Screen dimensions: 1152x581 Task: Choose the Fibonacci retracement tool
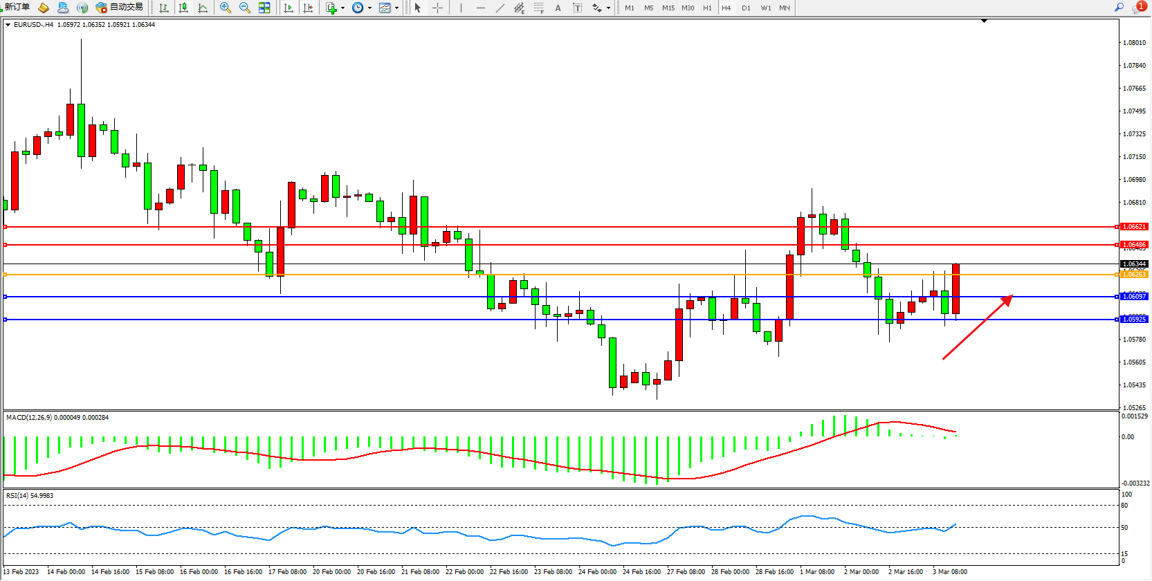click(538, 8)
